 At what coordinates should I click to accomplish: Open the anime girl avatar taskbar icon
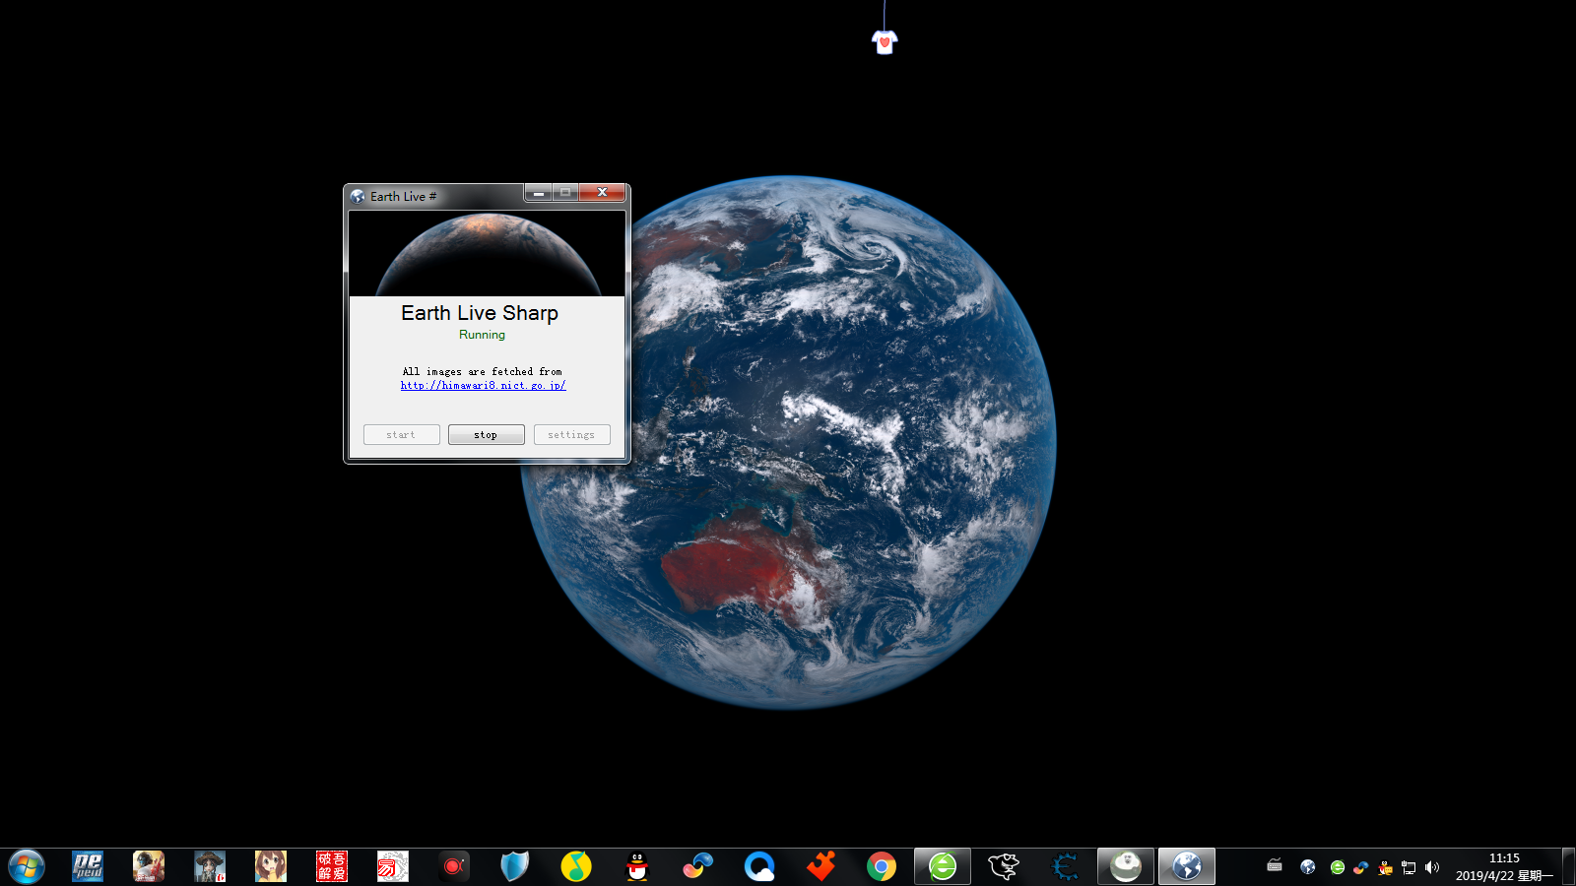click(x=271, y=866)
